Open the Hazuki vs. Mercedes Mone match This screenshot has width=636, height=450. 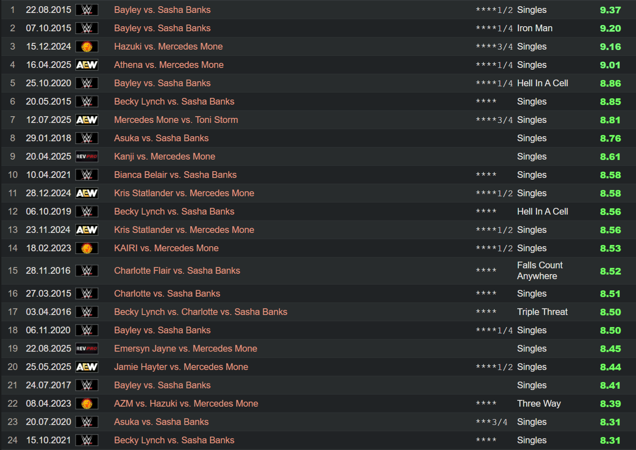coord(168,47)
